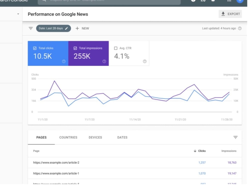Open the filter list icon beside Date chip
Viewport: 250px width, 188px height.
[30, 28]
